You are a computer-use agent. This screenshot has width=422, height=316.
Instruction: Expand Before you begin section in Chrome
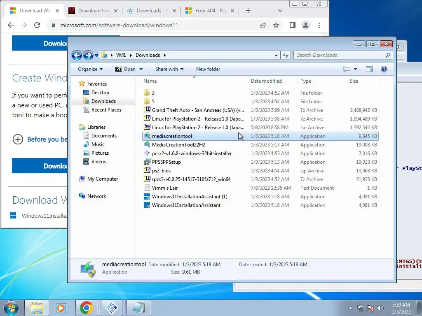[18, 139]
